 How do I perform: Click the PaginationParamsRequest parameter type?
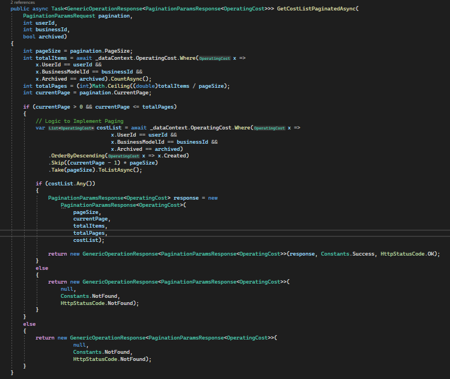(59, 16)
